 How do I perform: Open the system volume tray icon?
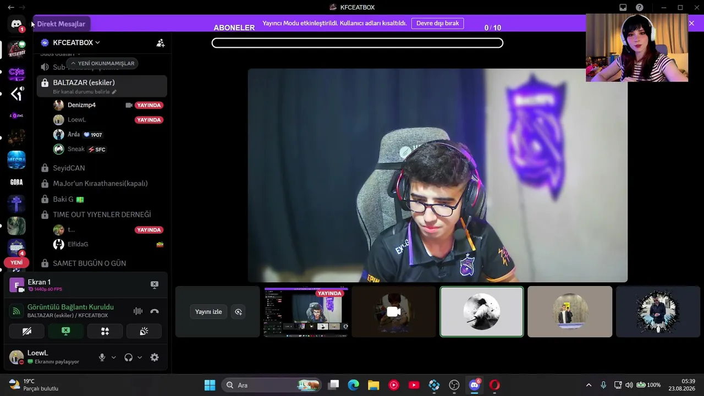click(x=629, y=385)
